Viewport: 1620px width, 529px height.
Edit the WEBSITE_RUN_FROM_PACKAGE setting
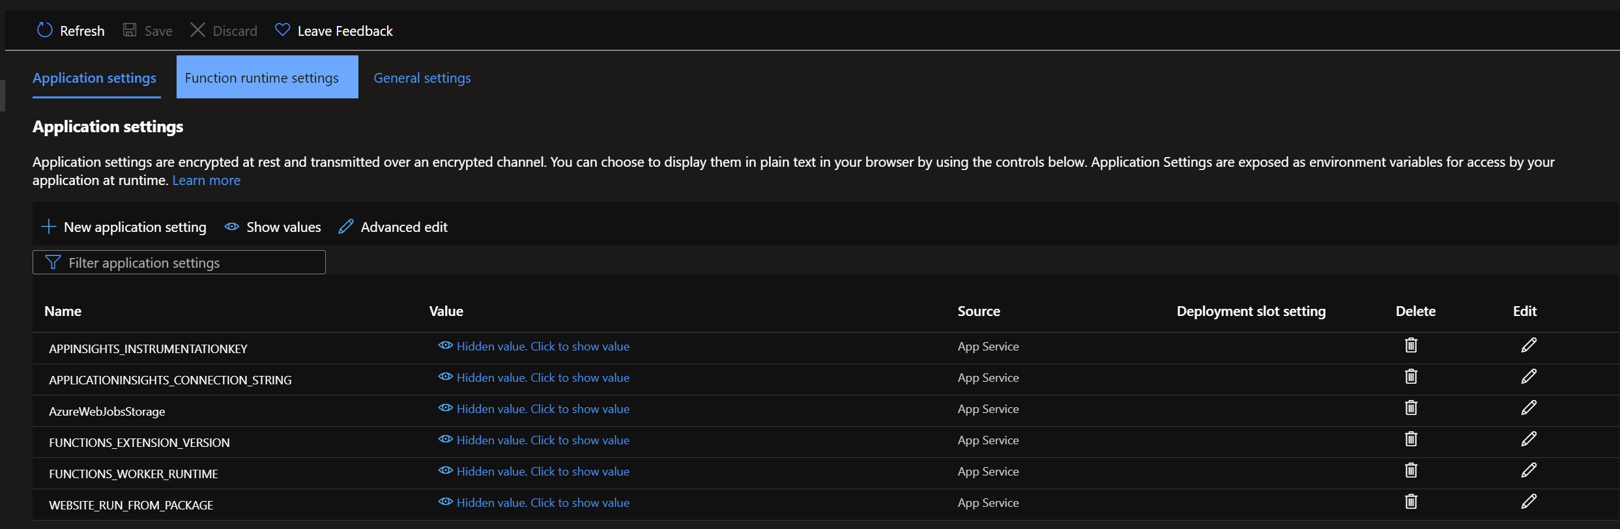[x=1529, y=502]
